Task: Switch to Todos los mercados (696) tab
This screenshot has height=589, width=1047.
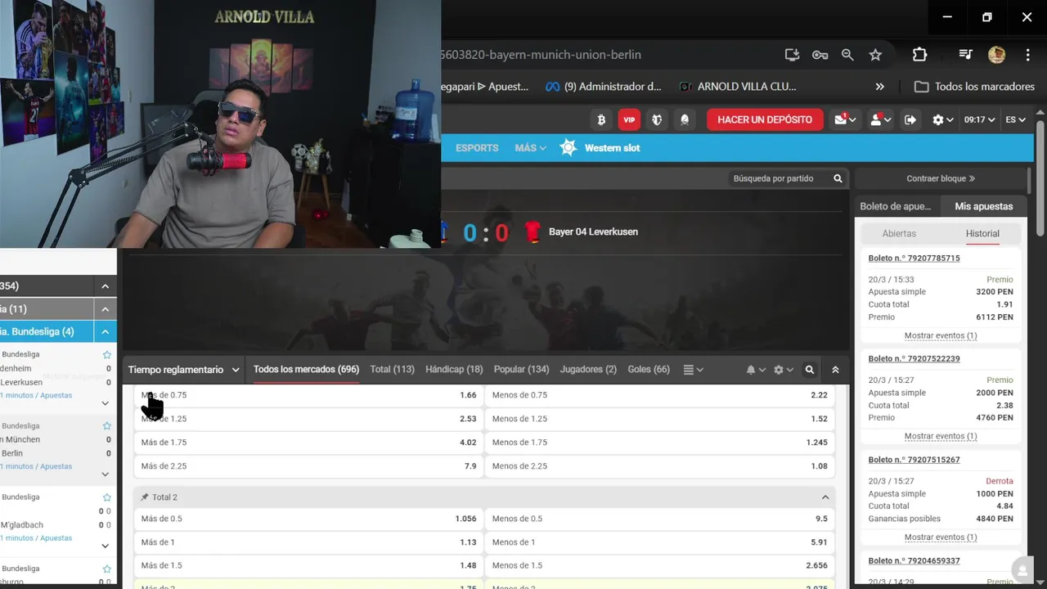Action: coord(306,370)
